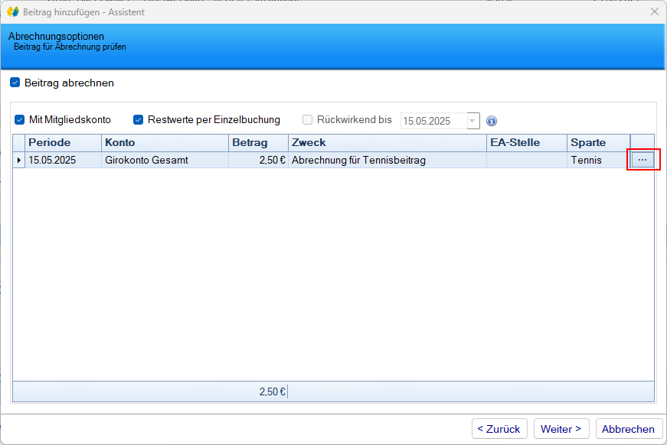The height and width of the screenshot is (445, 667).
Task: Sort by the Konto column header
Action: point(165,143)
